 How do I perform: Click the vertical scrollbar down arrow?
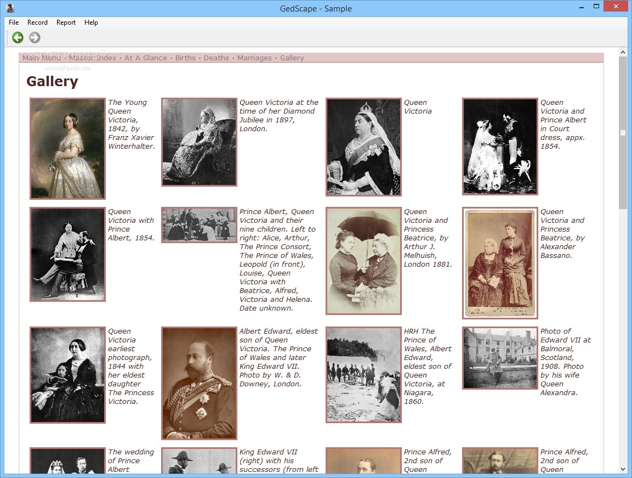tap(623, 469)
